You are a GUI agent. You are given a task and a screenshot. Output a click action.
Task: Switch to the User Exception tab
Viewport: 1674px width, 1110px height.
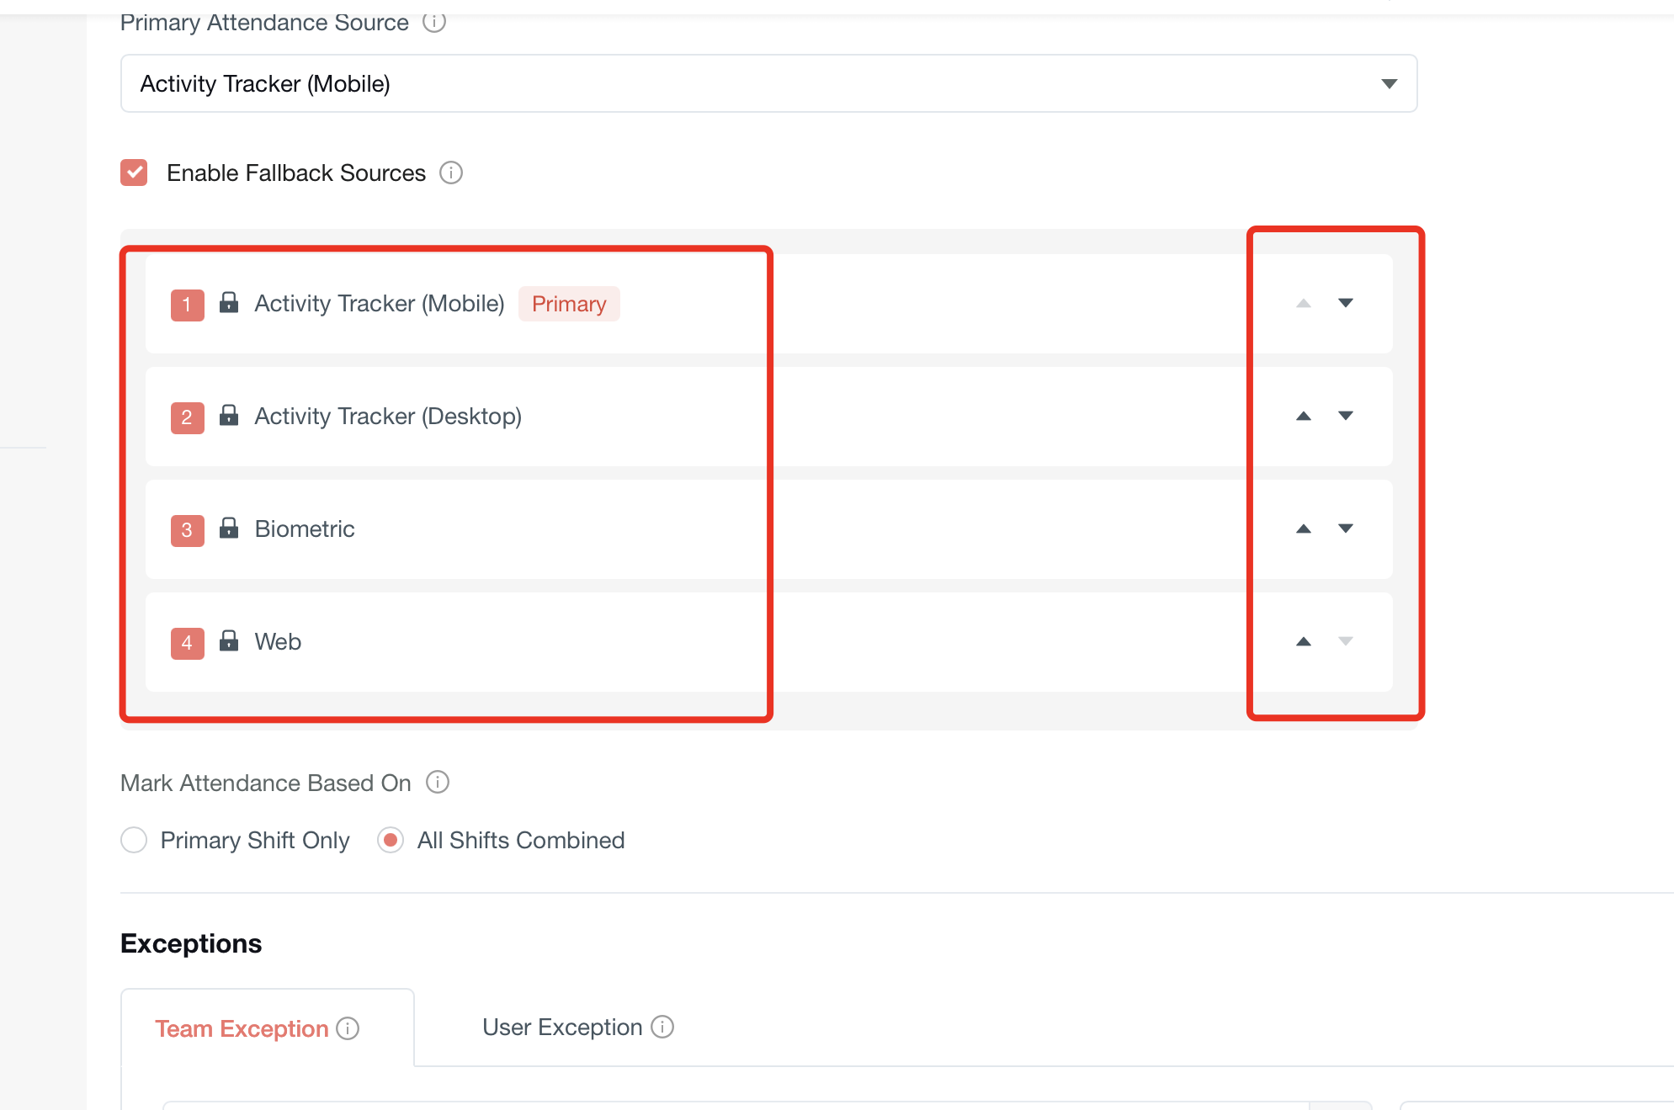(x=561, y=1028)
